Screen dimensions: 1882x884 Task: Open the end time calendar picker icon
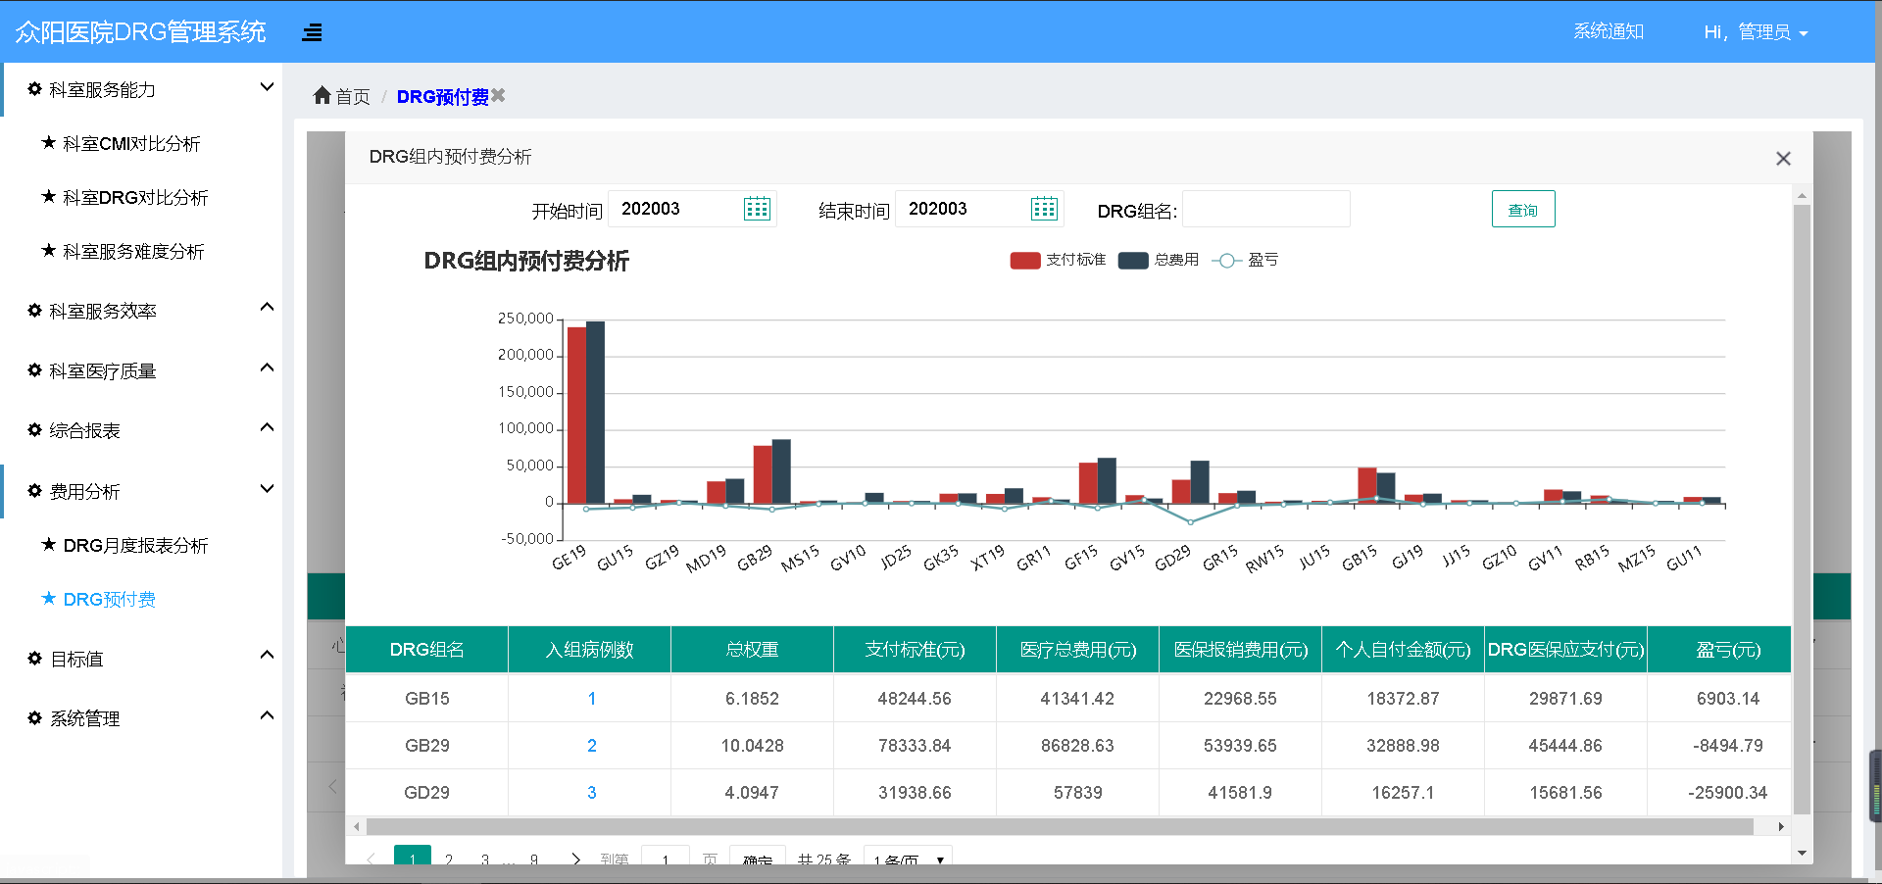pos(1044,209)
